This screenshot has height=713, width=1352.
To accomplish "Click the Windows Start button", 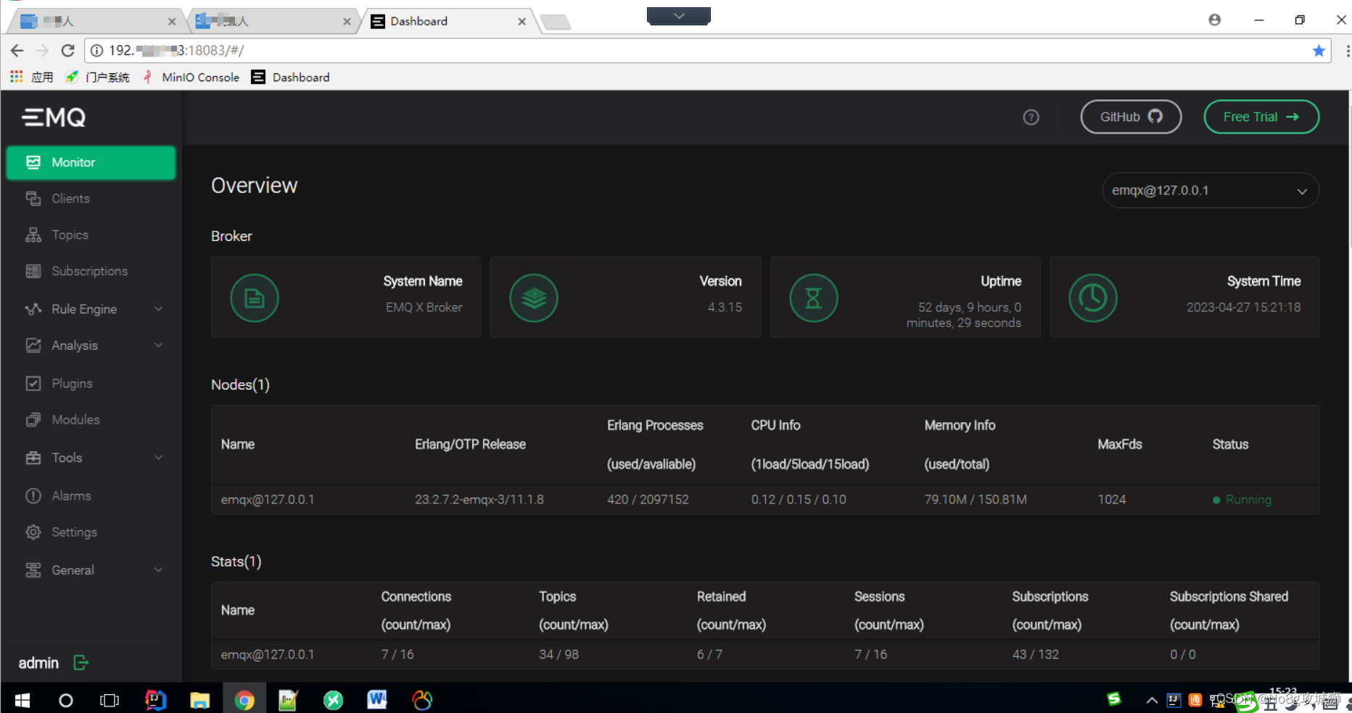I will [x=22, y=700].
